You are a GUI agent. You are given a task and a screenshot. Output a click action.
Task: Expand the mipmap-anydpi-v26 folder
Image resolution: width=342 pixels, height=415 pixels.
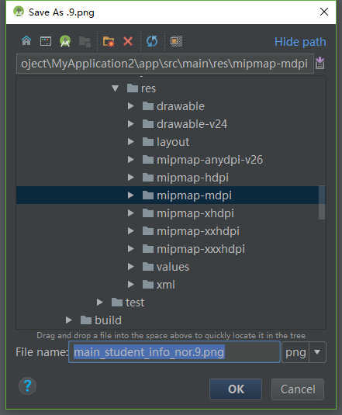pyautogui.click(x=130, y=160)
